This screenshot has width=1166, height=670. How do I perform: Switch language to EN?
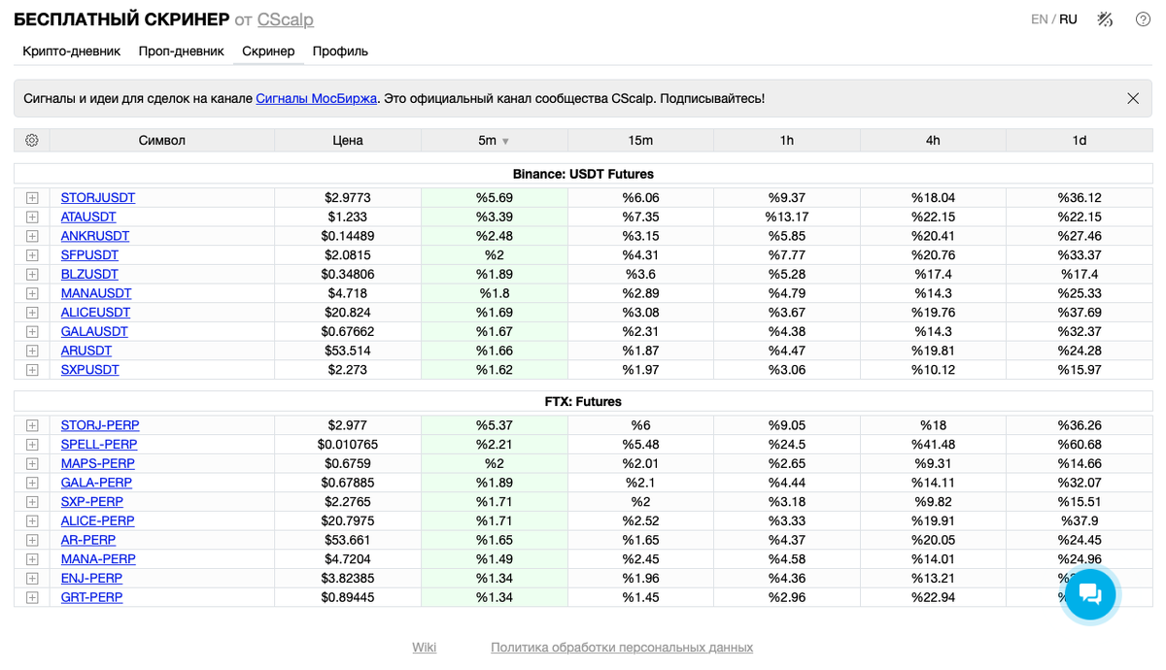1040,19
